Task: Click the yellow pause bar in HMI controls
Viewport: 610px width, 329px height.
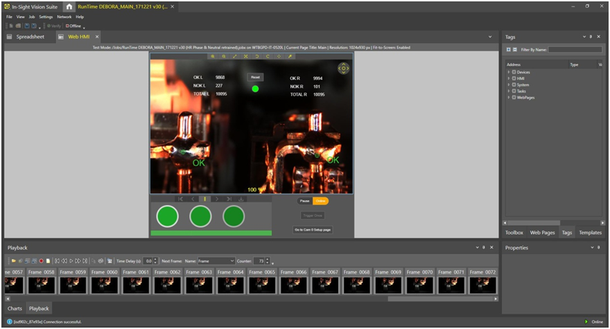Action: click(x=204, y=199)
